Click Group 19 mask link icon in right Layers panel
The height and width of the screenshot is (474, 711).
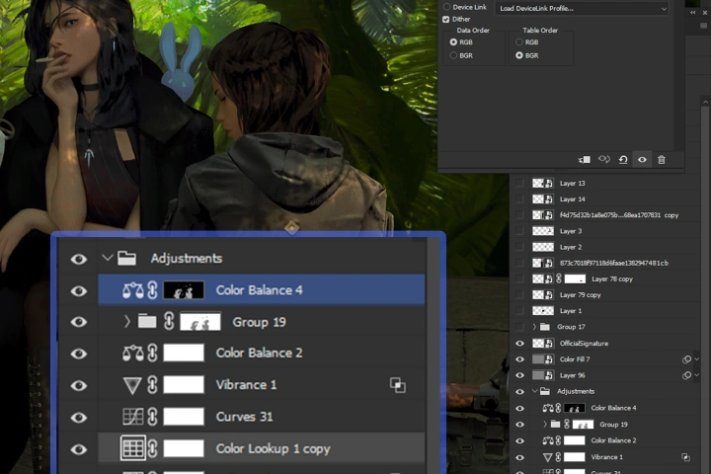coord(567,424)
